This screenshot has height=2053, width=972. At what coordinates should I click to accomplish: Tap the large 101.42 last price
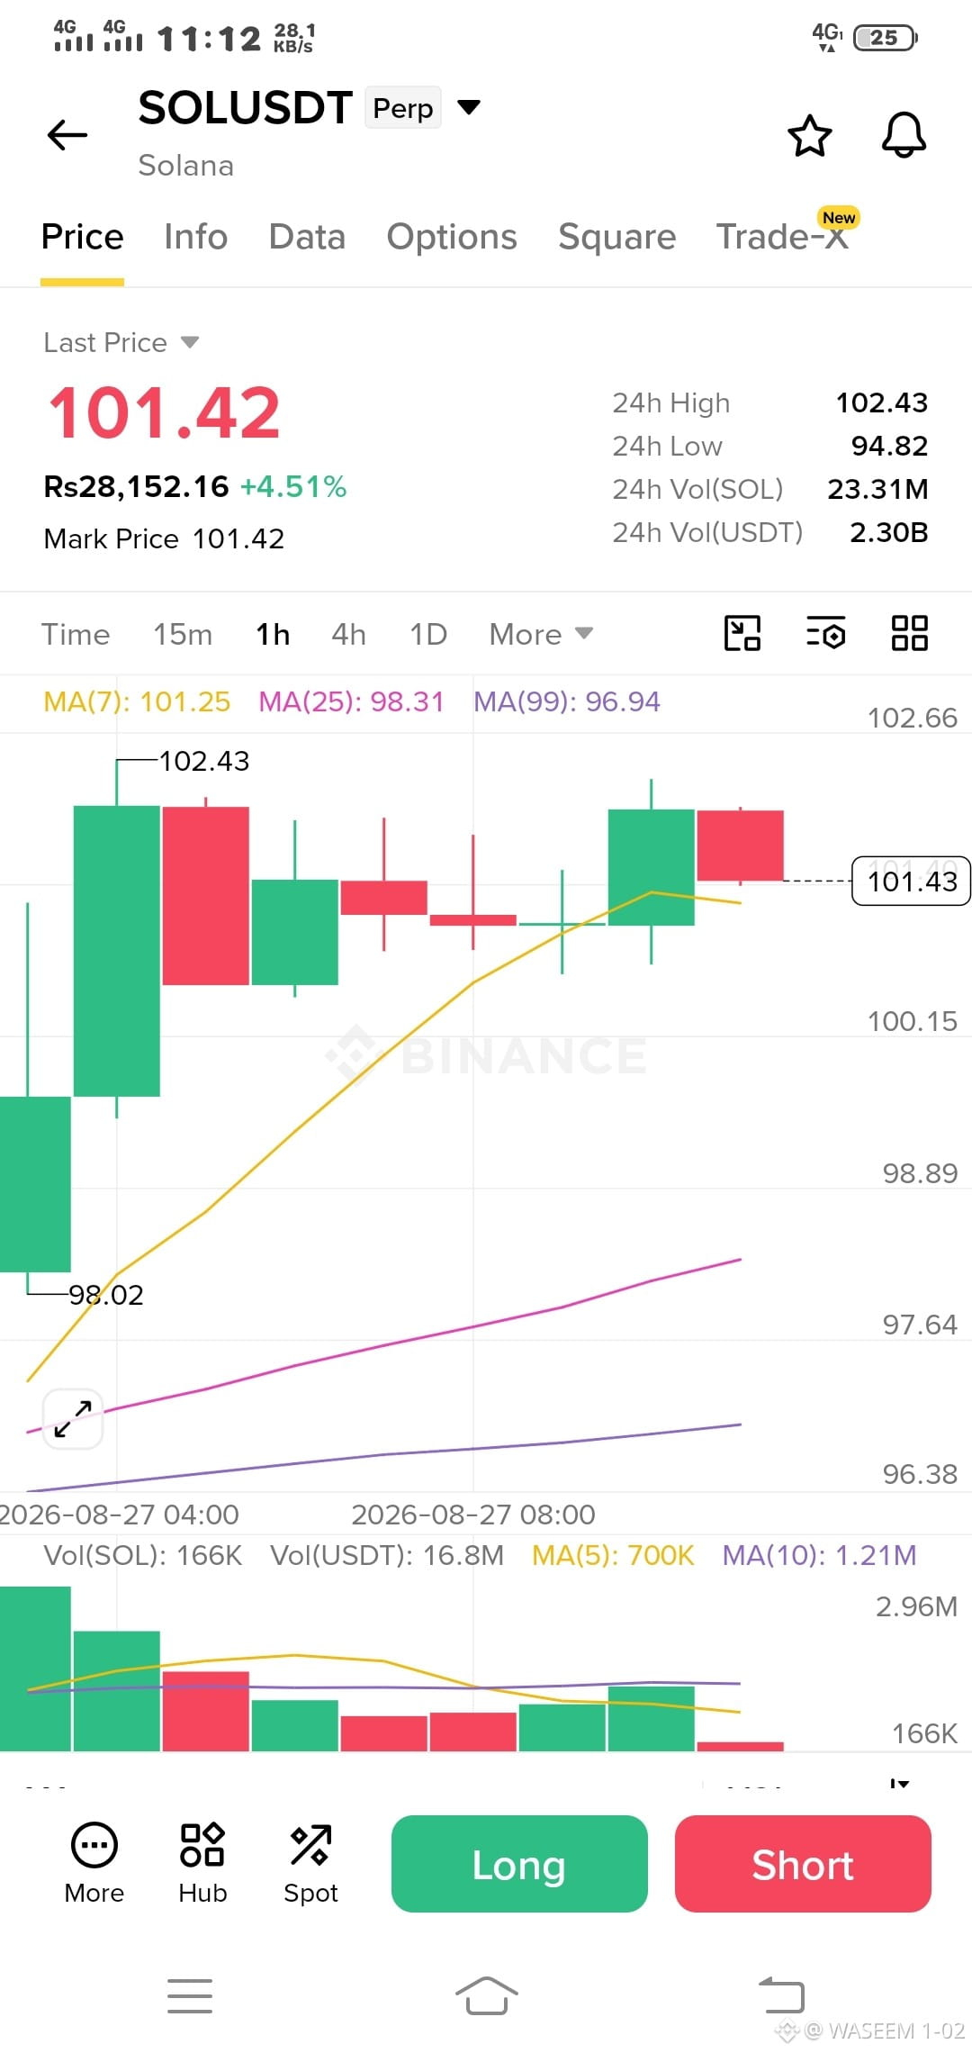click(165, 412)
